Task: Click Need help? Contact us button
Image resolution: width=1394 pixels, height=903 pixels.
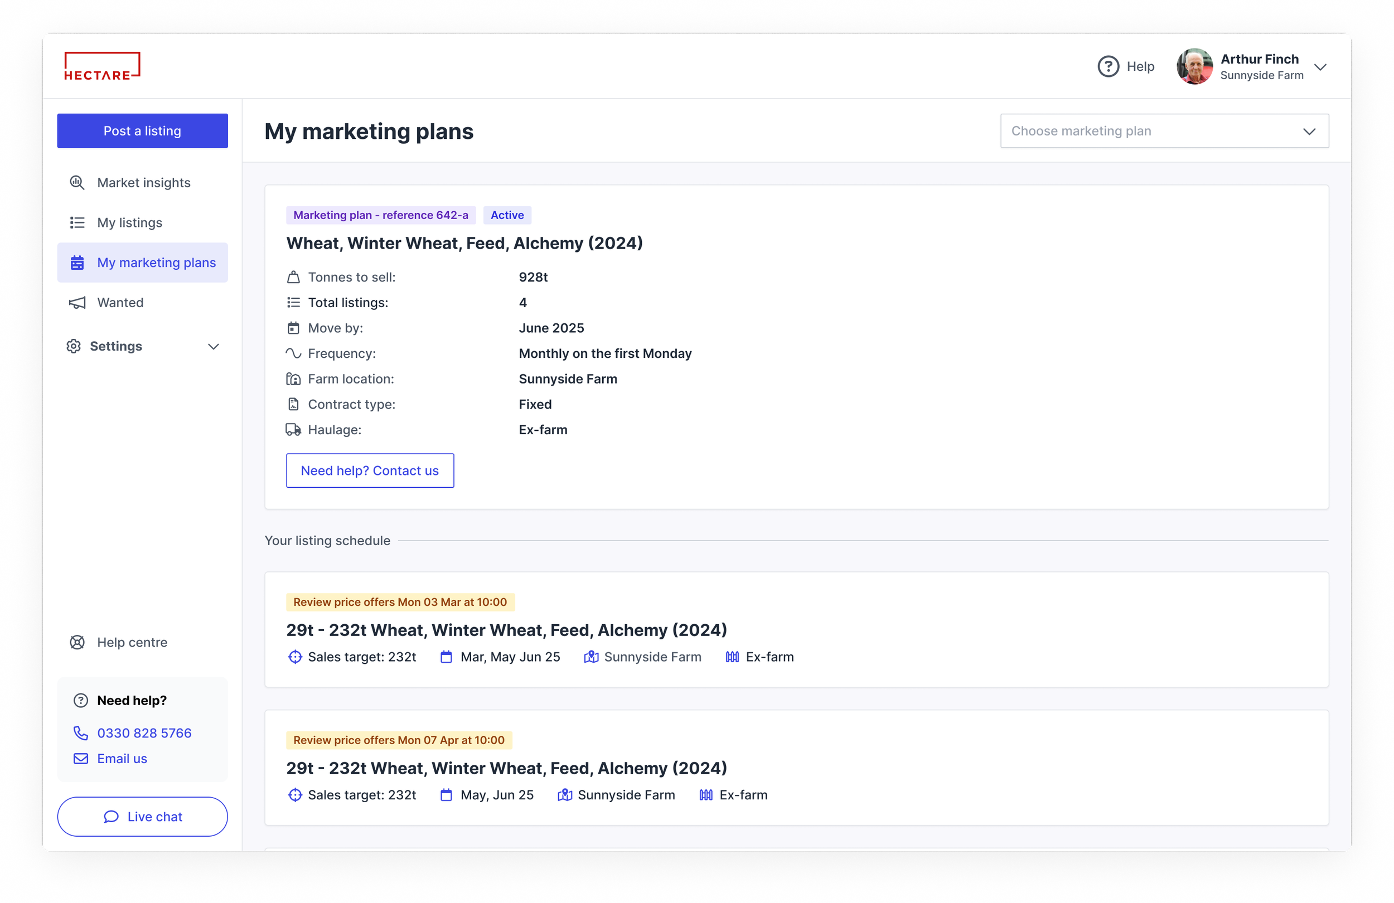Action: (370, 470)
